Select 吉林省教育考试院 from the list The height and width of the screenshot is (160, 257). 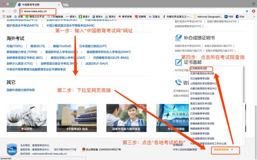tap(200, 99)
